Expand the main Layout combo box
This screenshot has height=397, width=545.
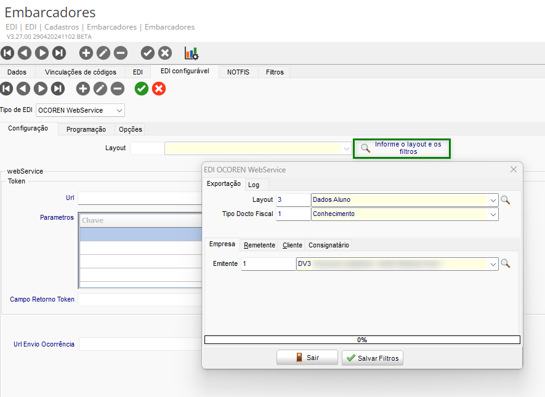tap(346, 149)
